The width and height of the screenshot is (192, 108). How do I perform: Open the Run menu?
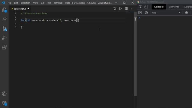49,3
